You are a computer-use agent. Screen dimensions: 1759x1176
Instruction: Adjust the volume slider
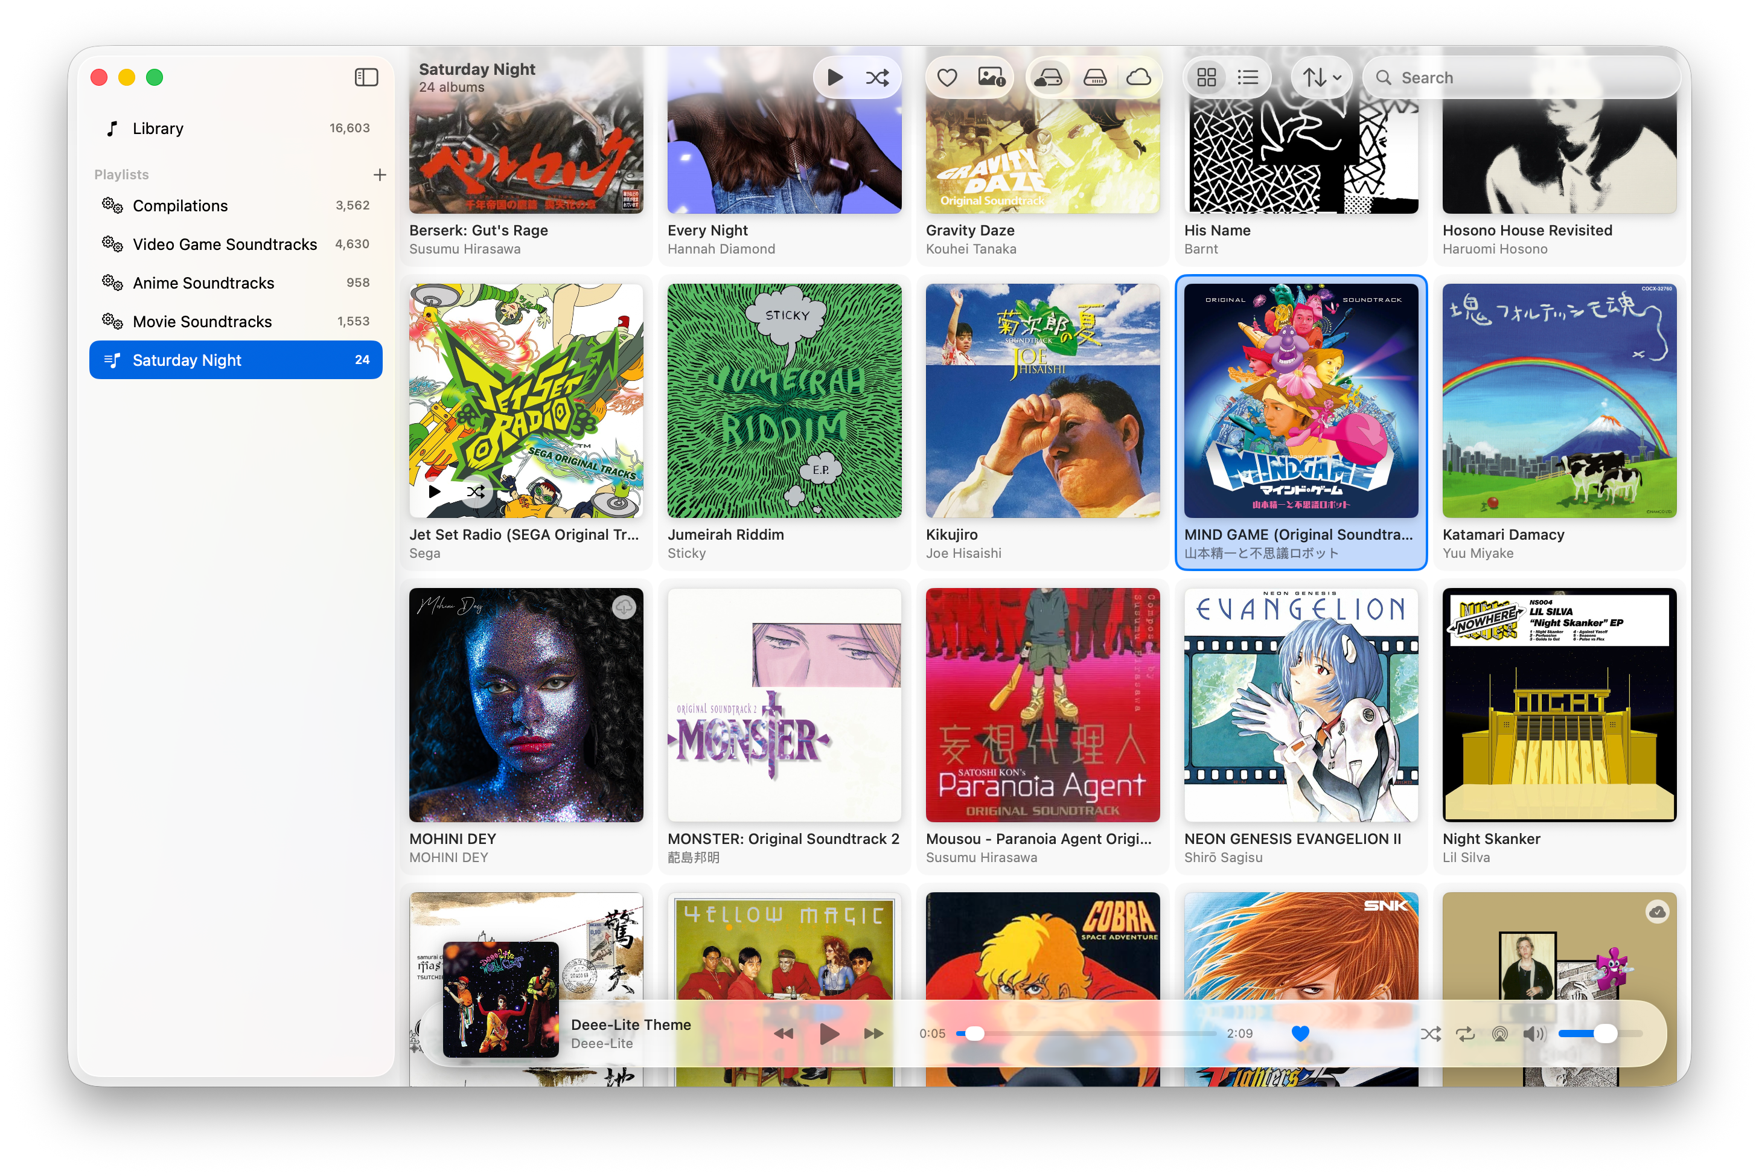click(1600, 1034)
